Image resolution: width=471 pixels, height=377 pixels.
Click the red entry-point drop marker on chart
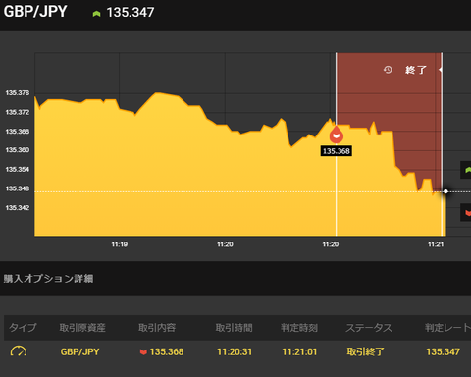[336, 135]
